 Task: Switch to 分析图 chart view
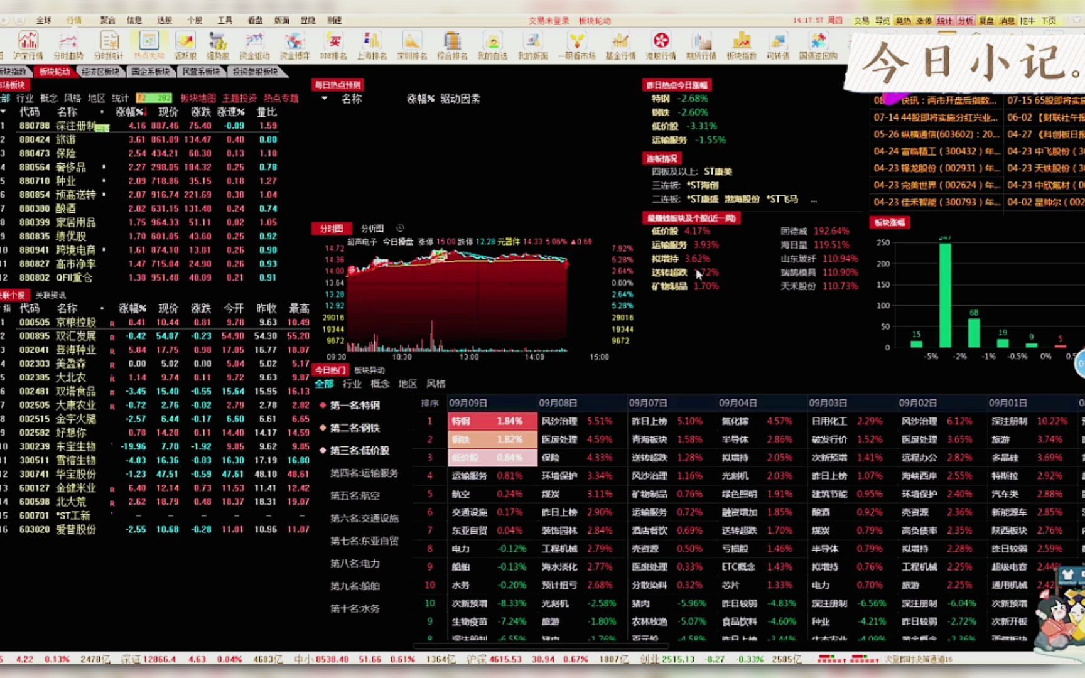374,228
